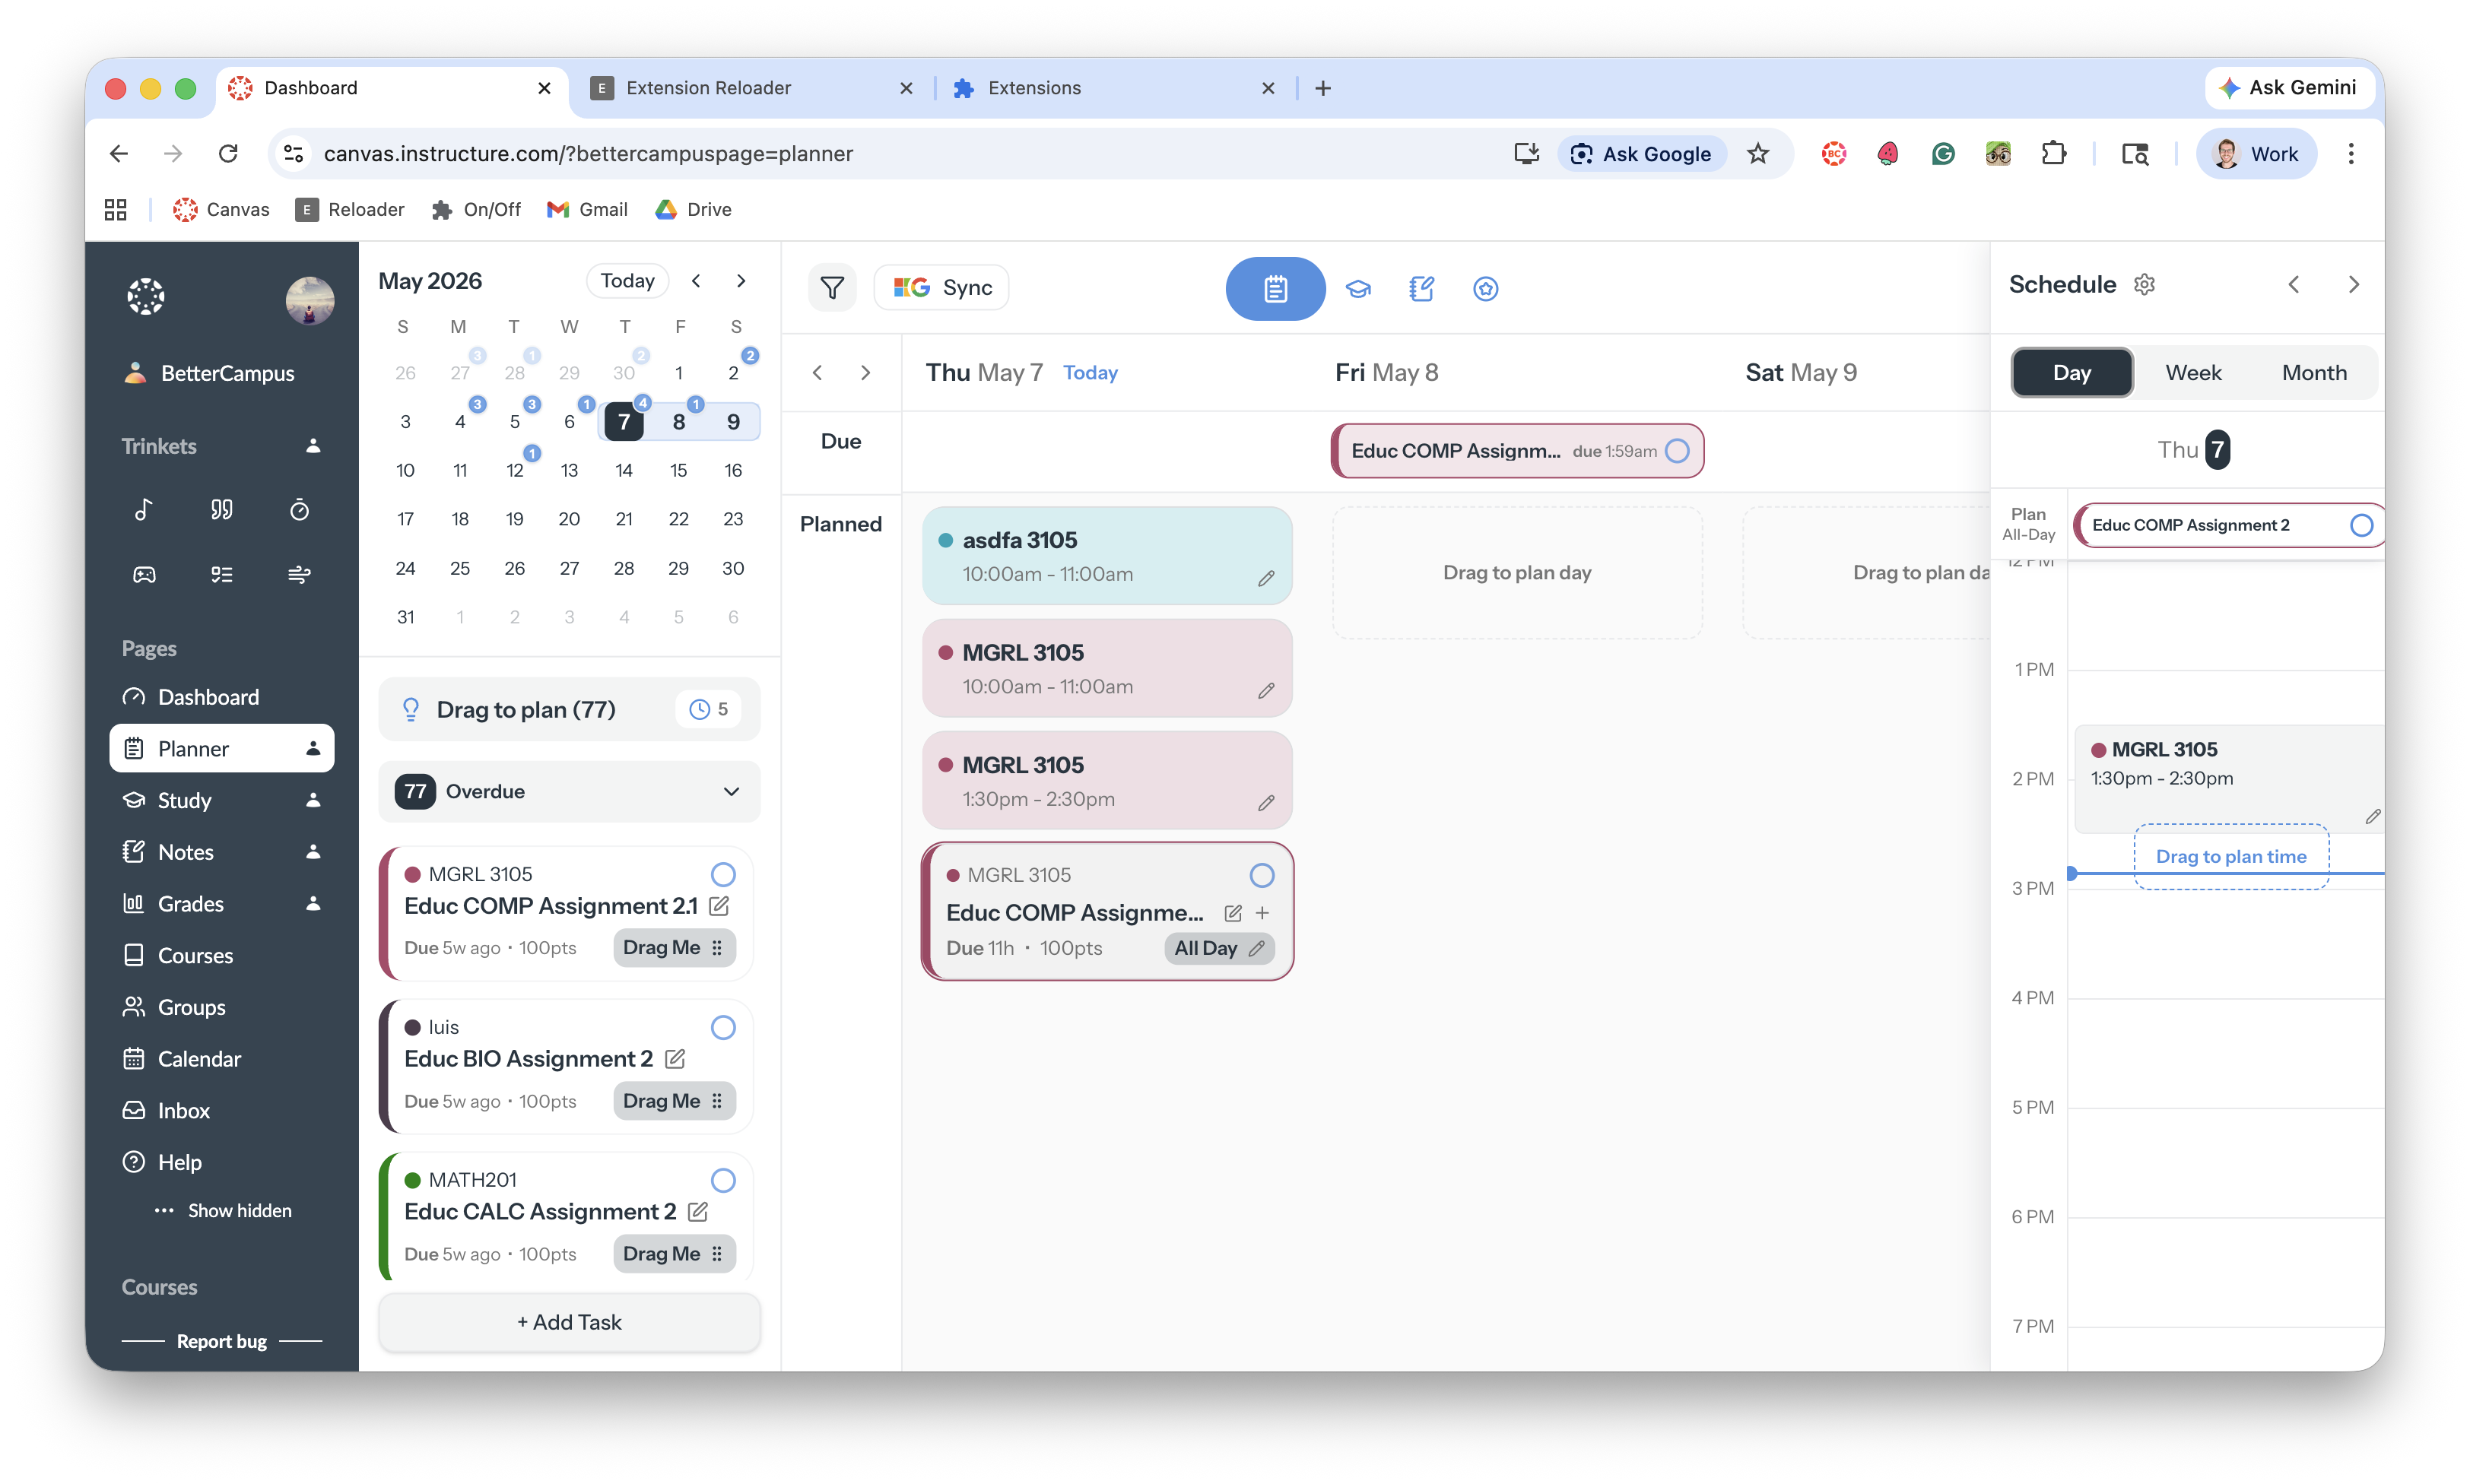Open Gmail bookmark
The width and height of the screenshot is (2470, 1484).
click(x=588, y=209)
